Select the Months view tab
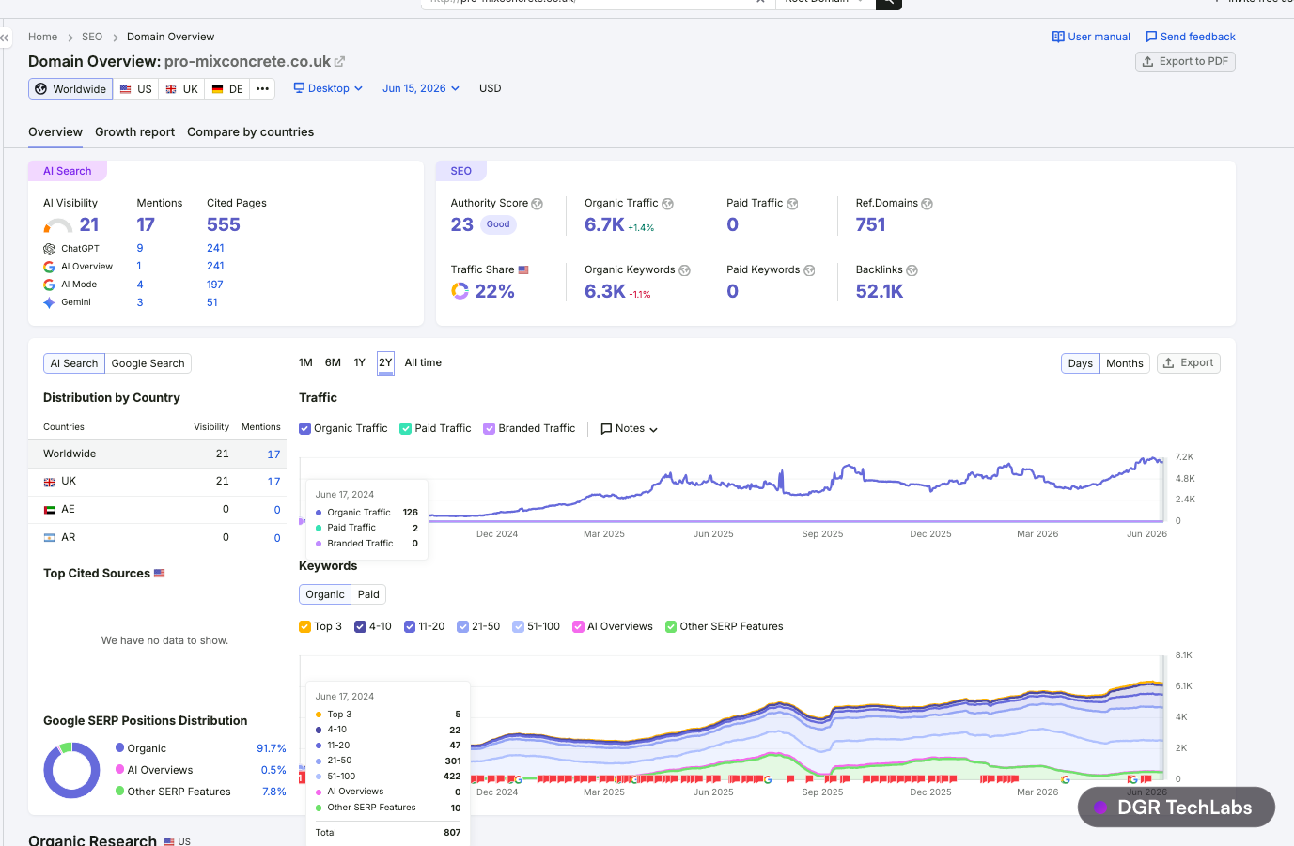This screenshot has height=846, width=1294. (x=1124, y=363)
